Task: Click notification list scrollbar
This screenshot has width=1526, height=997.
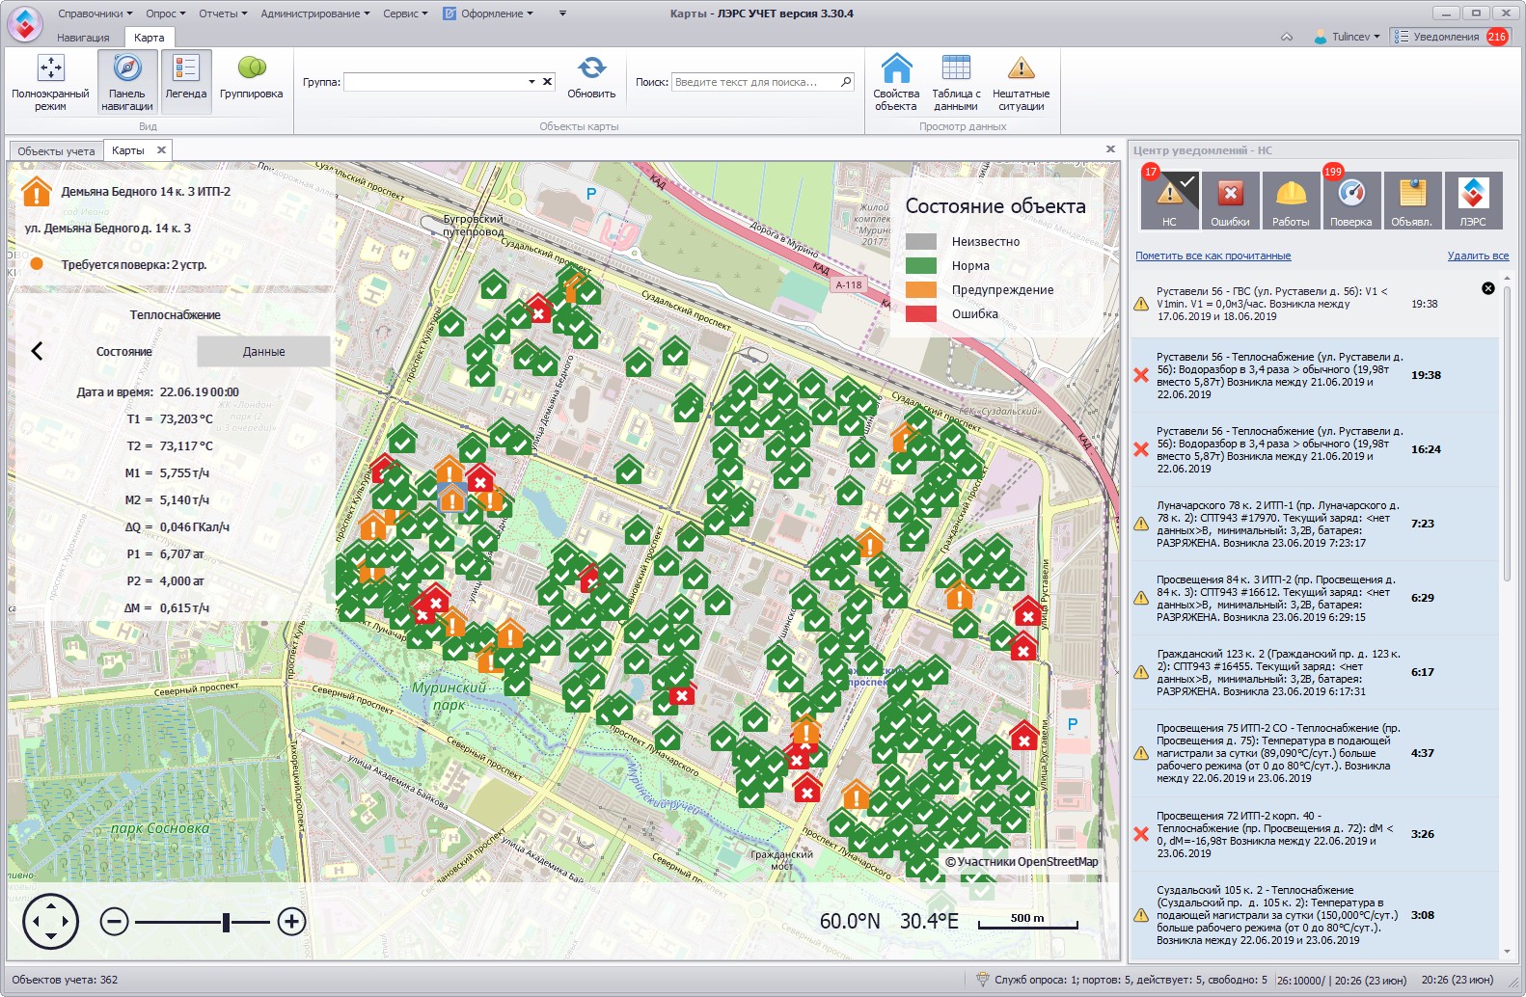Action: [1507, 434]
